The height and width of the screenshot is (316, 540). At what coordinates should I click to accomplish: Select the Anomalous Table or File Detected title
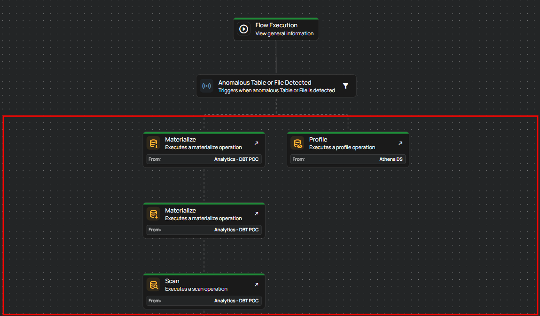[x=265, y=83]
